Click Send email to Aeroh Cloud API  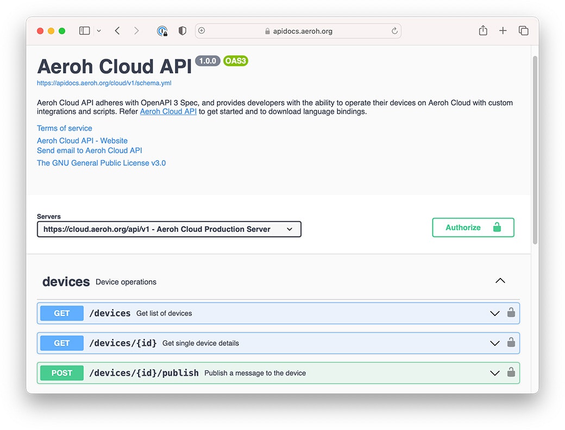(89, 150)
